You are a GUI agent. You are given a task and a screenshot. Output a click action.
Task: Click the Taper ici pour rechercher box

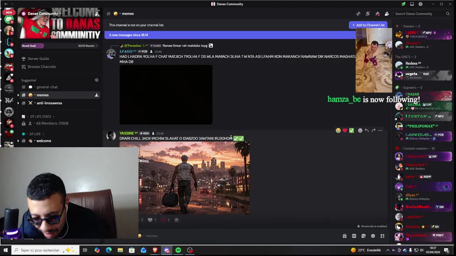pos(45,250)
